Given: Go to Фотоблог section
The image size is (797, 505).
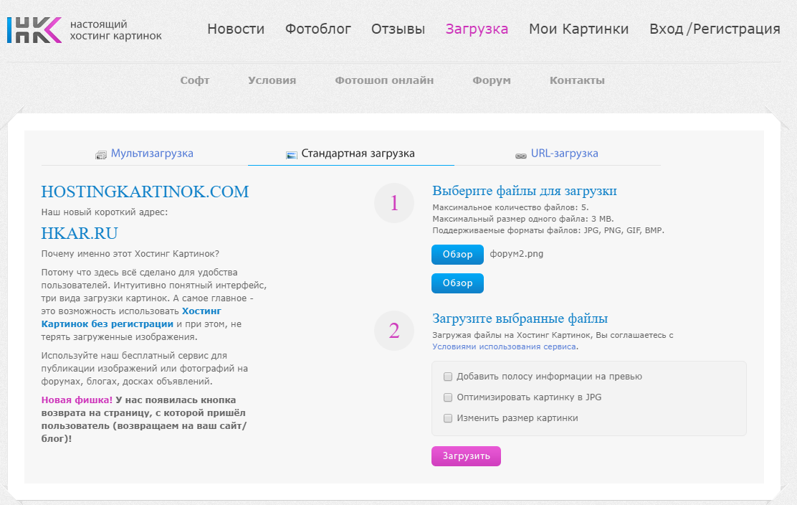Looking at the screenshot, I should coord(318,29).
